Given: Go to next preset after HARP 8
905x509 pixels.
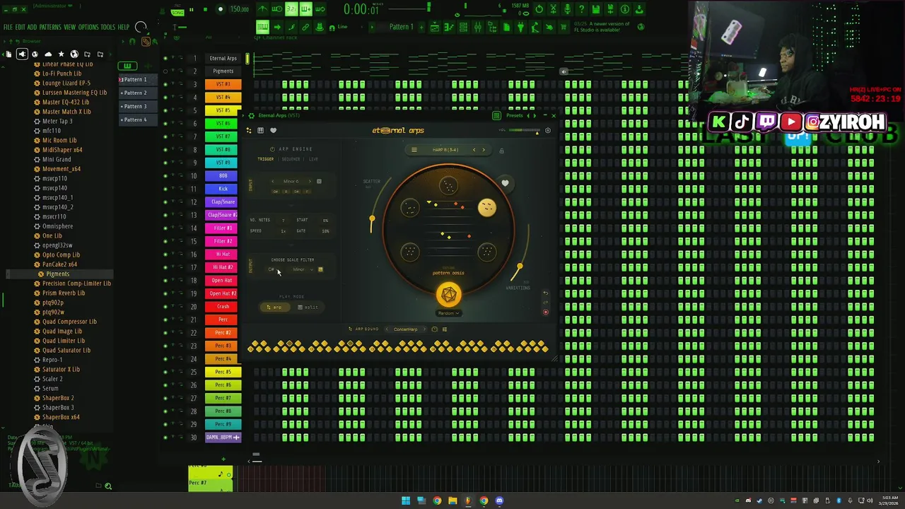Looking at the screenshot, I should coord(484,150).
